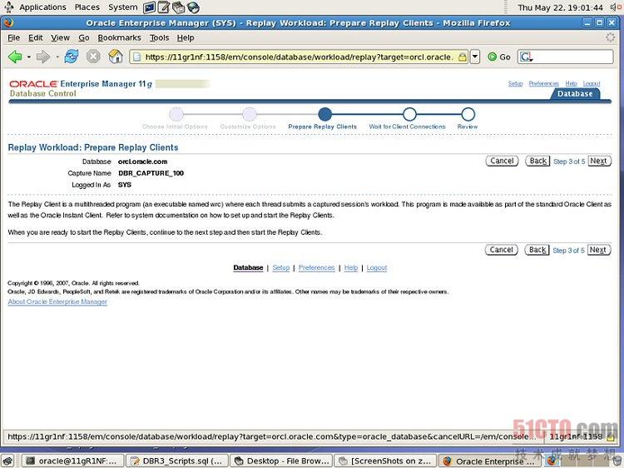Select the Database tab

tap(575, 94)
